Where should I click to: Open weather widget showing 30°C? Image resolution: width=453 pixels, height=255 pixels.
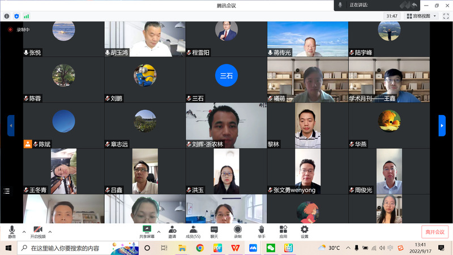point(329,248)
